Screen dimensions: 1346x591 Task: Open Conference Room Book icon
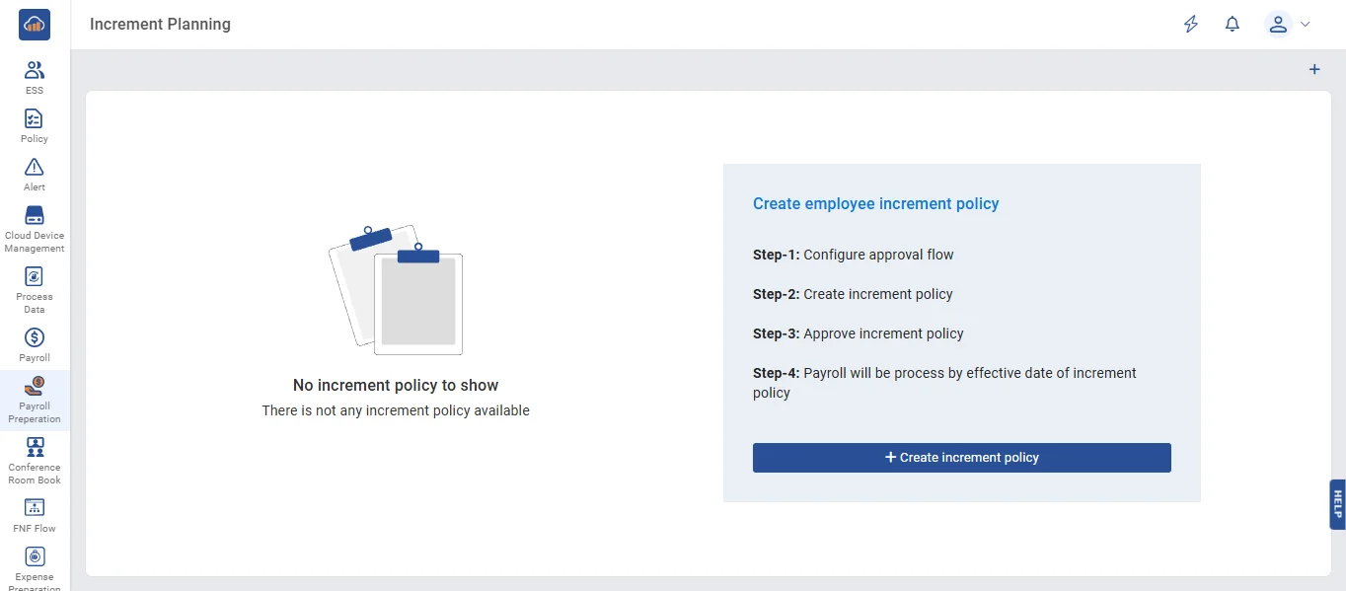pos(35,447)
